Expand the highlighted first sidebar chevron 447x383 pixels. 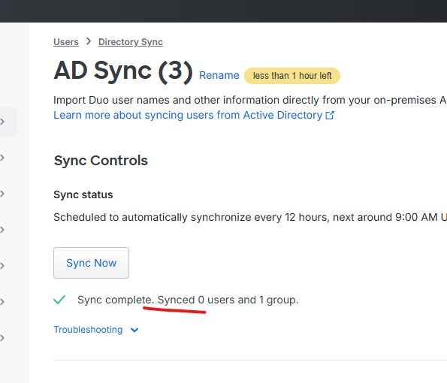[x=2, y=122]
